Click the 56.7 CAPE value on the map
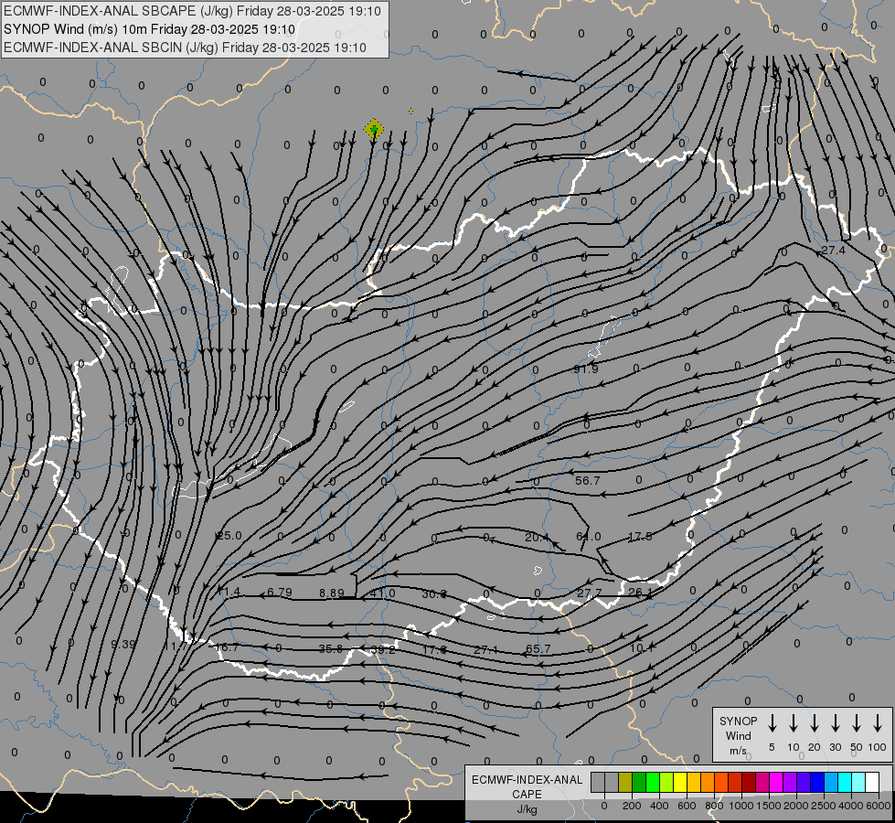The height and width of the screenshot is (823, 895). [x=587, y=480]
